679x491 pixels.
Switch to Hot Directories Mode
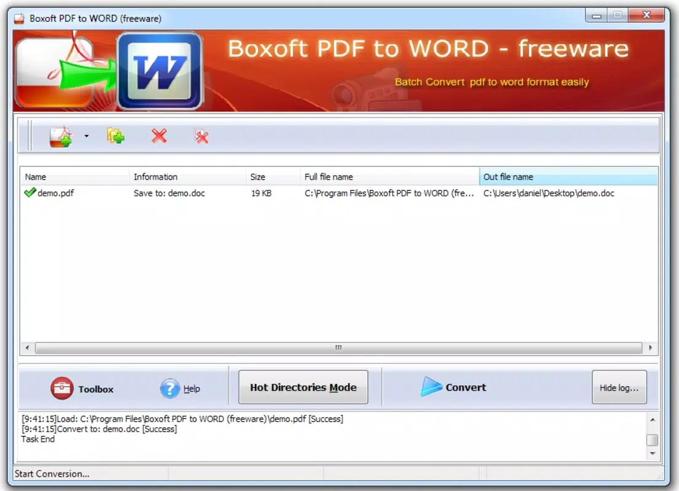[303, 387]
